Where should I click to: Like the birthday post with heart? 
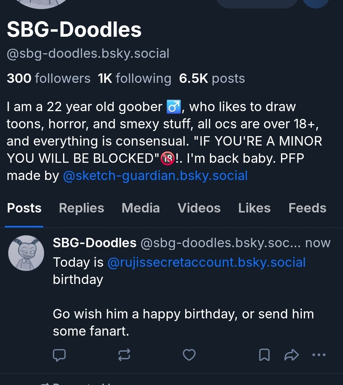(x=189, y=355)
